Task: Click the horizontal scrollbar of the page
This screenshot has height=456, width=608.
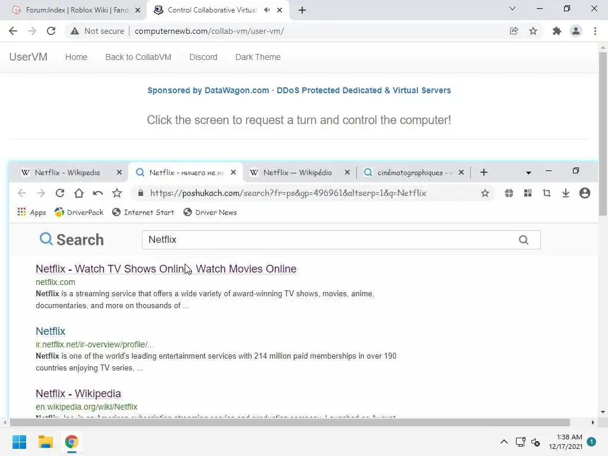Action: tap(290, 422)
